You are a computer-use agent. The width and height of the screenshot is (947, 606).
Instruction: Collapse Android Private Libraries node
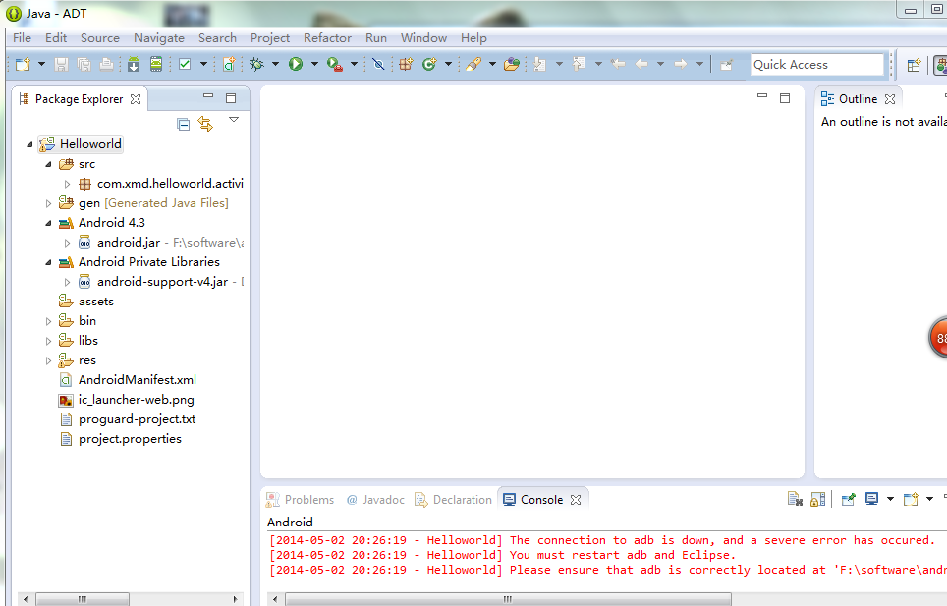(x=48, y=262)
